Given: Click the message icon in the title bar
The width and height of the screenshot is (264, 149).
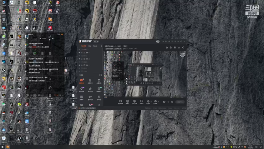Looking at the screenshot, I should (x=166, y=41).
